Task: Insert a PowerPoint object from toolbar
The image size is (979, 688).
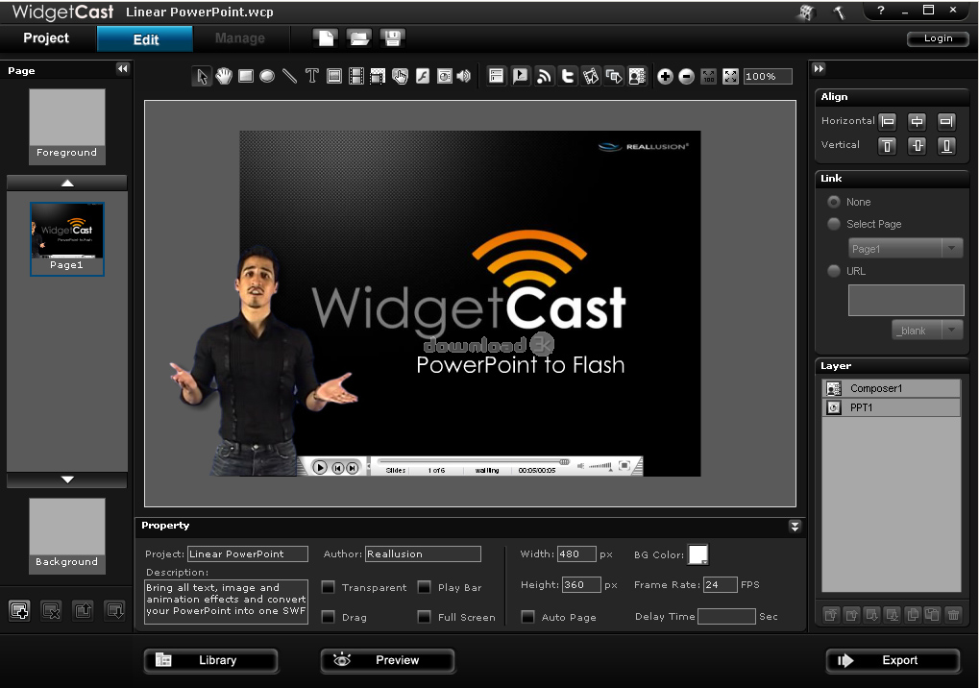Action: click(x=444, y=76)
